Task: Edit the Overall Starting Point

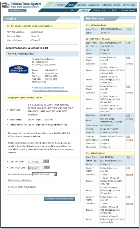Action: coord(129,29)
